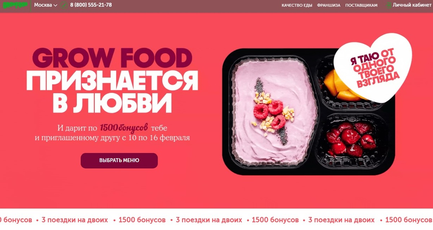Viewport: 433px width, 230px height.
Task: Expand the chevron next to Москва
Action: [55, 5]
